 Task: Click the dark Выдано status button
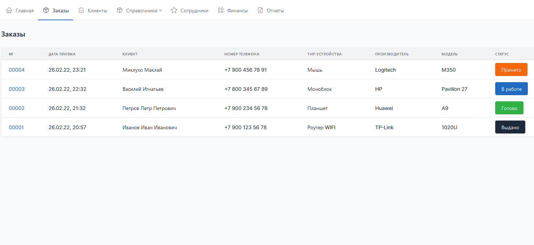pos(510,127)
